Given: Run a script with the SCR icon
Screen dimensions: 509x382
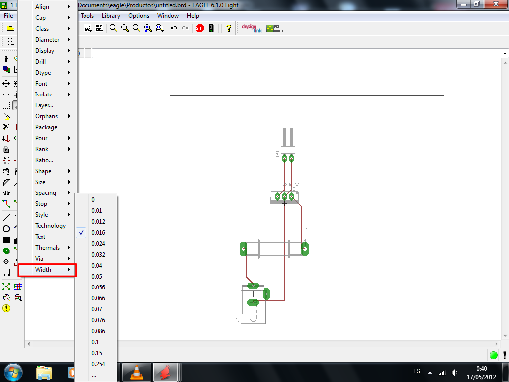Looking at the screenshot, I should coord(87,28).
